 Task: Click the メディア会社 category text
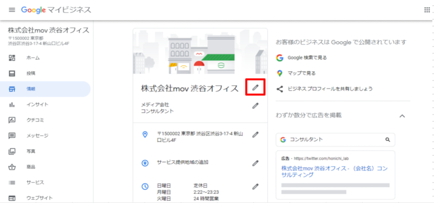click(155, 105)
